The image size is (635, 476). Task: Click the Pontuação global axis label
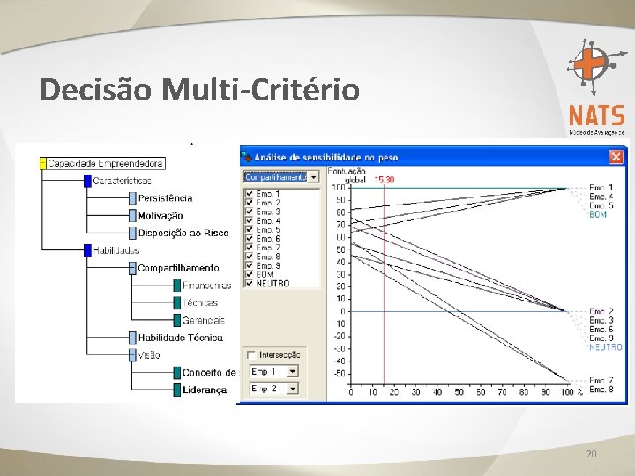click(x=347, y=175)
